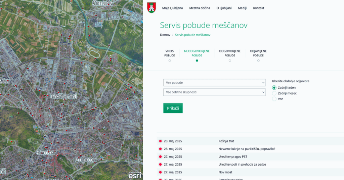Open the Košnja trat initiative entry
The image size is (344, 180).
[x=226, y=141]
